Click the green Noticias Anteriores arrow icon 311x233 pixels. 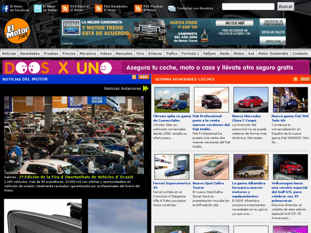pyautogui.click(x=145, y=88)
